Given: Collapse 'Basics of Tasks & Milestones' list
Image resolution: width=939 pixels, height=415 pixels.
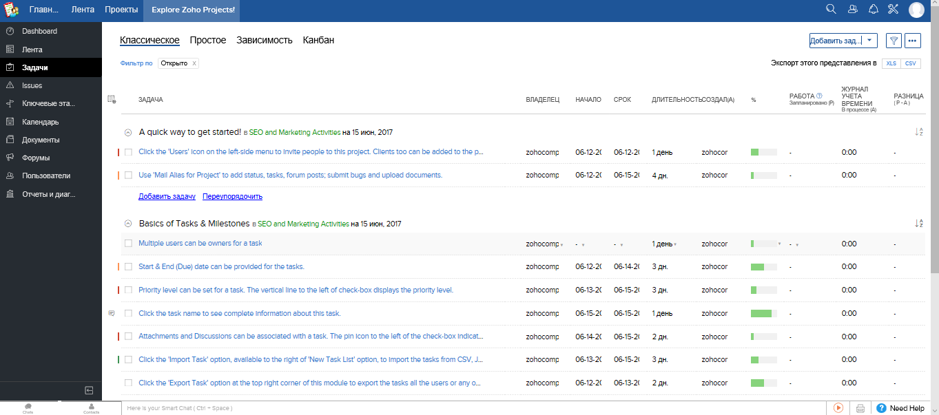Looking at the screenshot, I should 127,224.
